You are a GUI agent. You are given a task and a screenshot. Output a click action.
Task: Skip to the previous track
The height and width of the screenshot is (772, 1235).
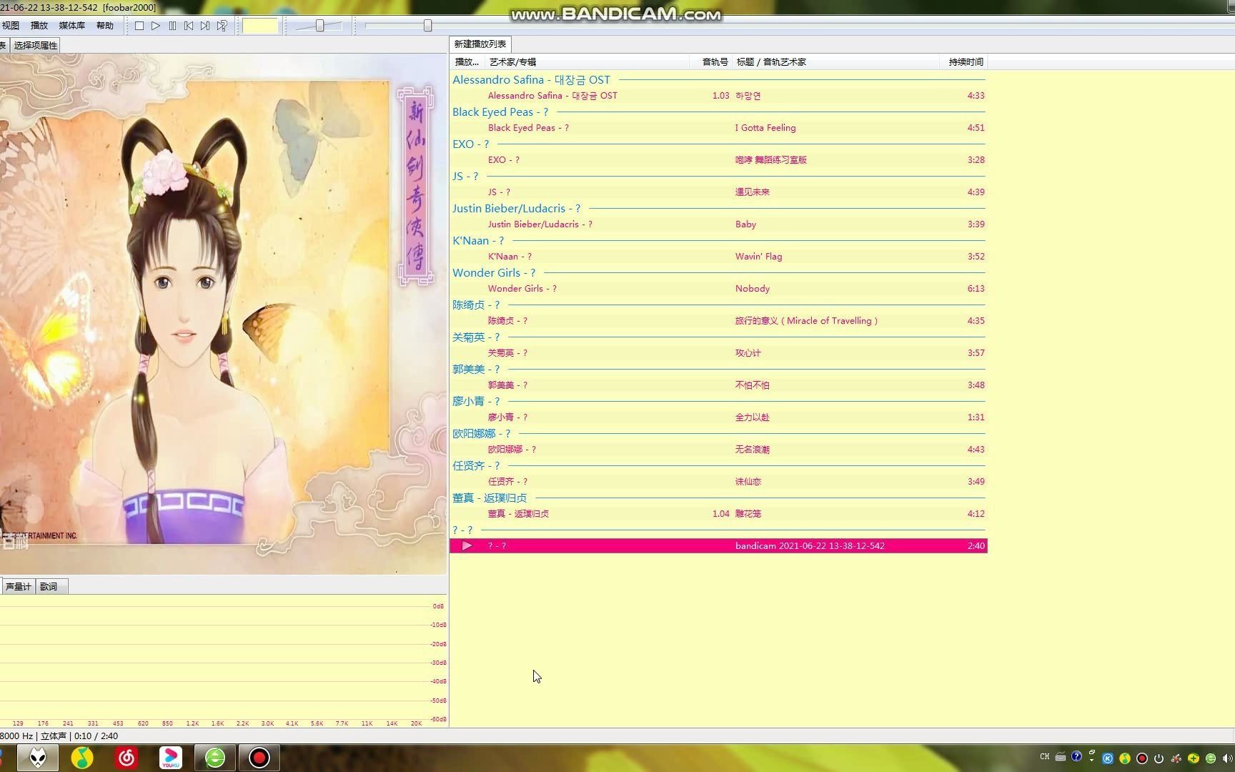click(x=189, y=26)
